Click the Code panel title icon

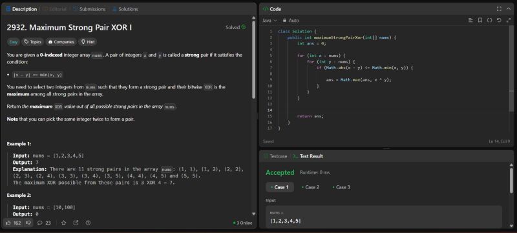265,9
